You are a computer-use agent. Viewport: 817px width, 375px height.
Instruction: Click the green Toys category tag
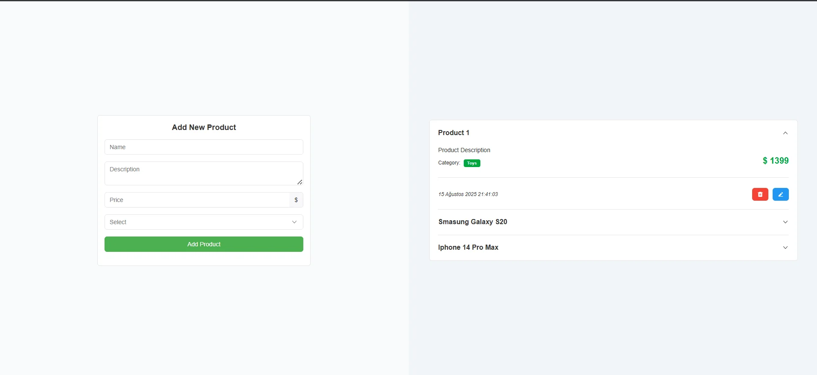472,163
